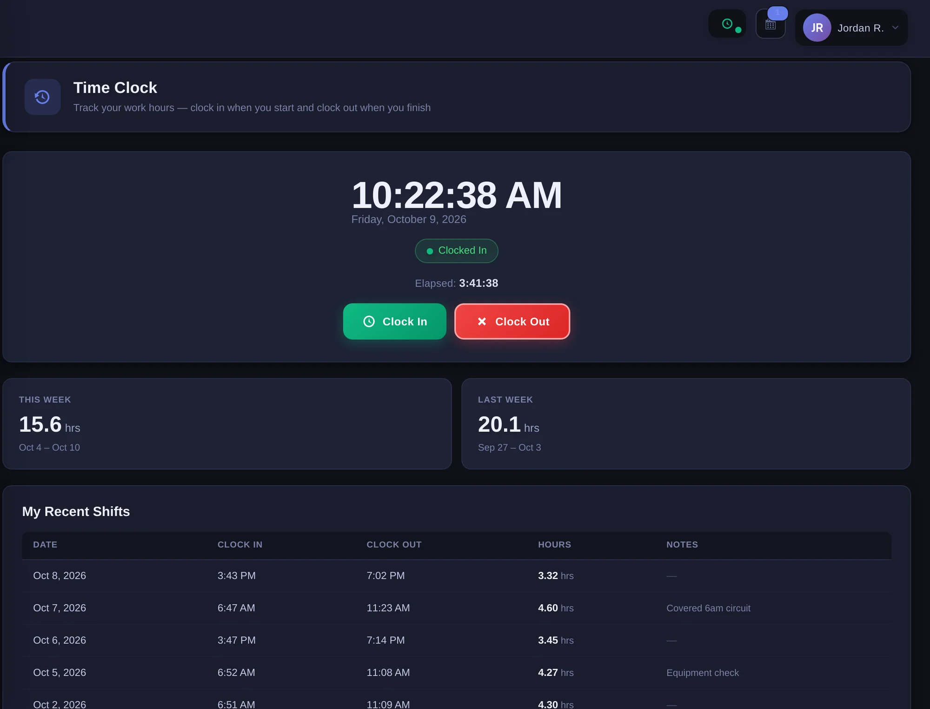
Task: Expand the Jordan R. user menu chevron
Action: click(895, 28)
